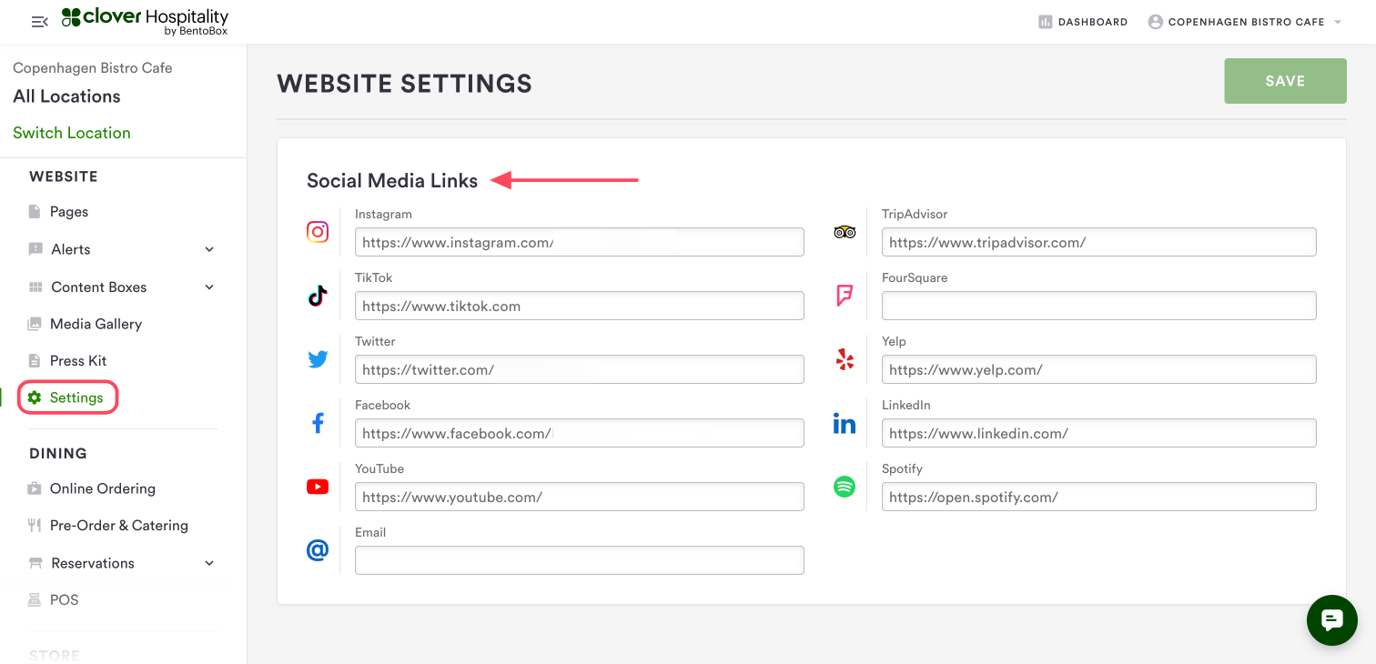The width and height of the screenshot is (1376, 664).
Task: Click the Switch Location link
Action: point(72,133)
